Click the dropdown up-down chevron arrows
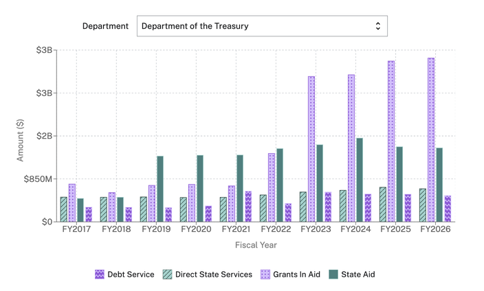 377,26
